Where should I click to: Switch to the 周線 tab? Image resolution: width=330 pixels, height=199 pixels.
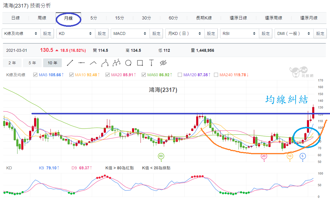point(42,18)
